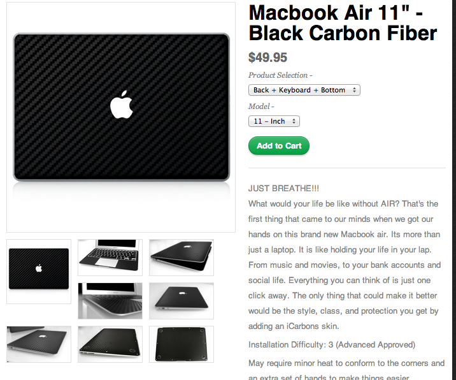This screenshot has height=380, width=456.
Task: Click the white Apple logo on main image
Action: pos(122,105)
